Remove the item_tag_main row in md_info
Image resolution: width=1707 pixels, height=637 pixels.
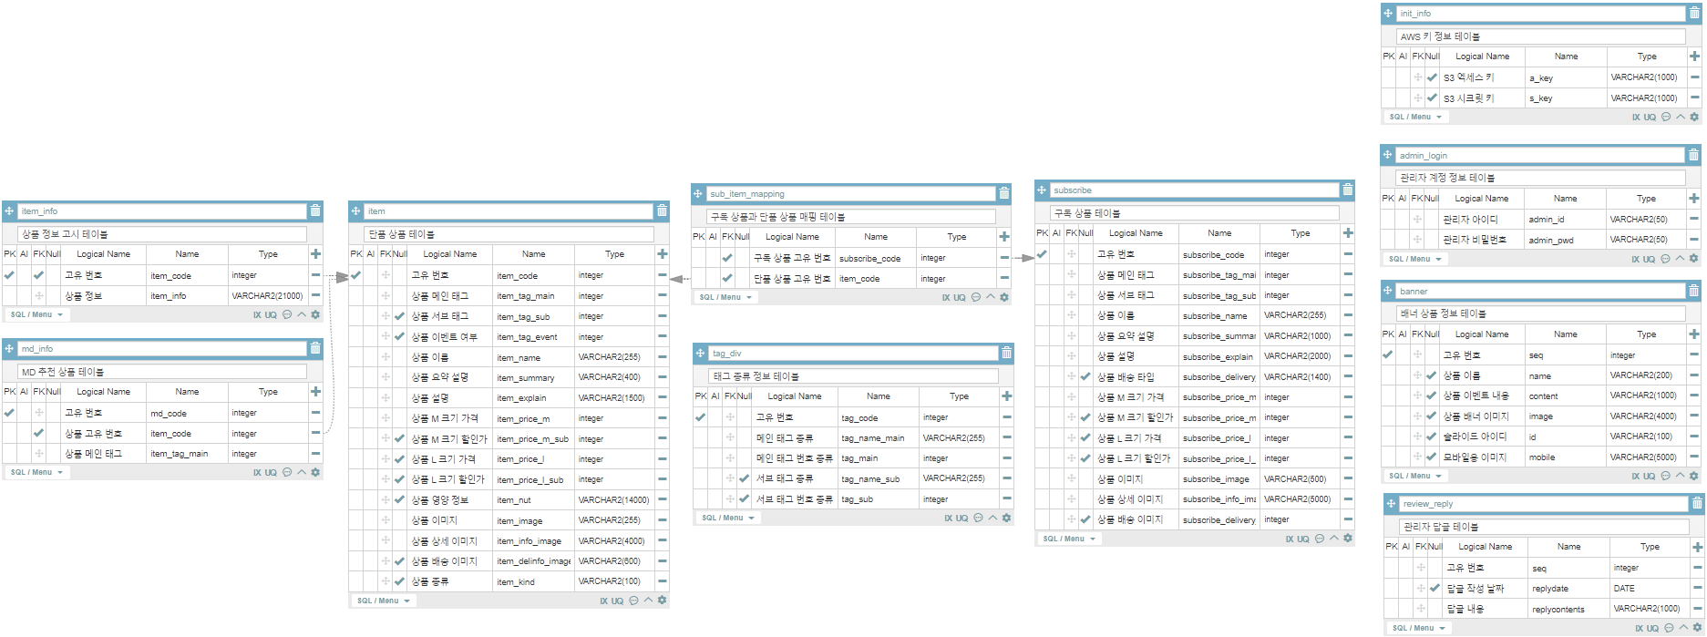point(315,454)
